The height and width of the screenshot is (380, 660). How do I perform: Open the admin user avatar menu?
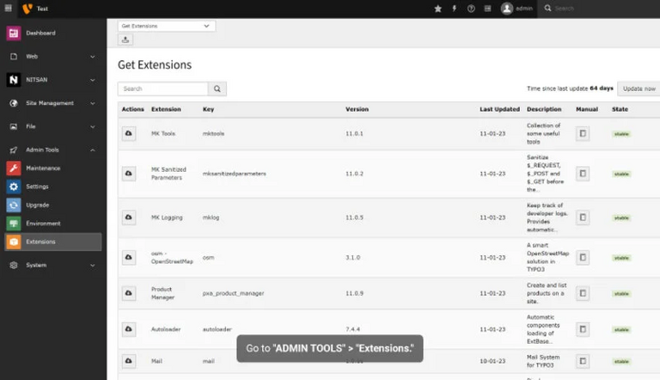pos(516,9)
